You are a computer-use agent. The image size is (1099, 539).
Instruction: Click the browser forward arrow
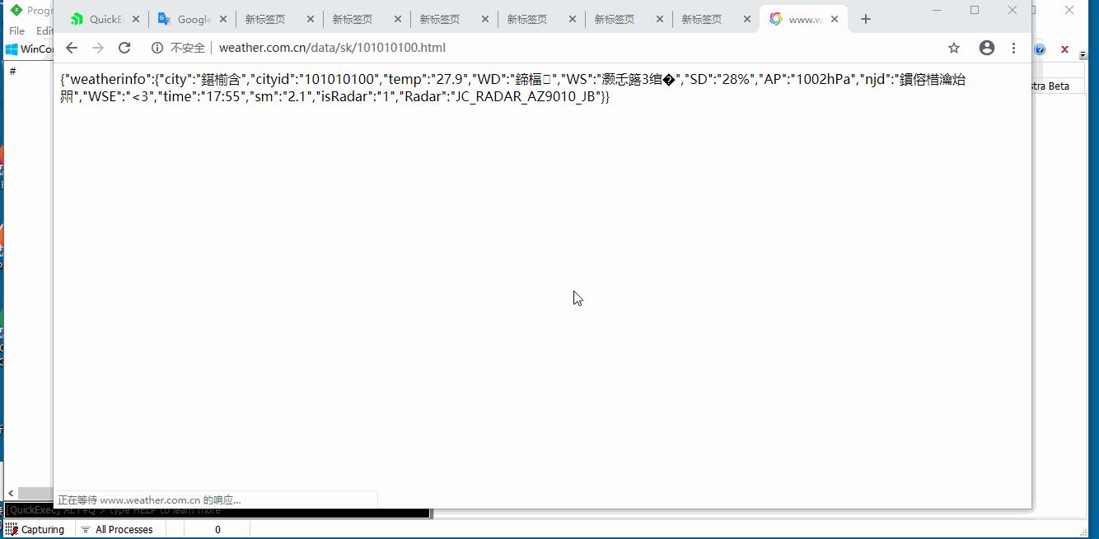pyautogui.click(x=98, y=48)
